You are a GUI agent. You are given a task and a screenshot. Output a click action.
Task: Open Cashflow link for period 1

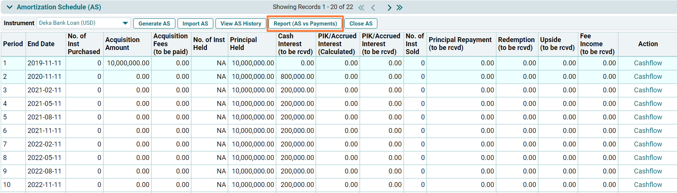[x=648, y=63]
